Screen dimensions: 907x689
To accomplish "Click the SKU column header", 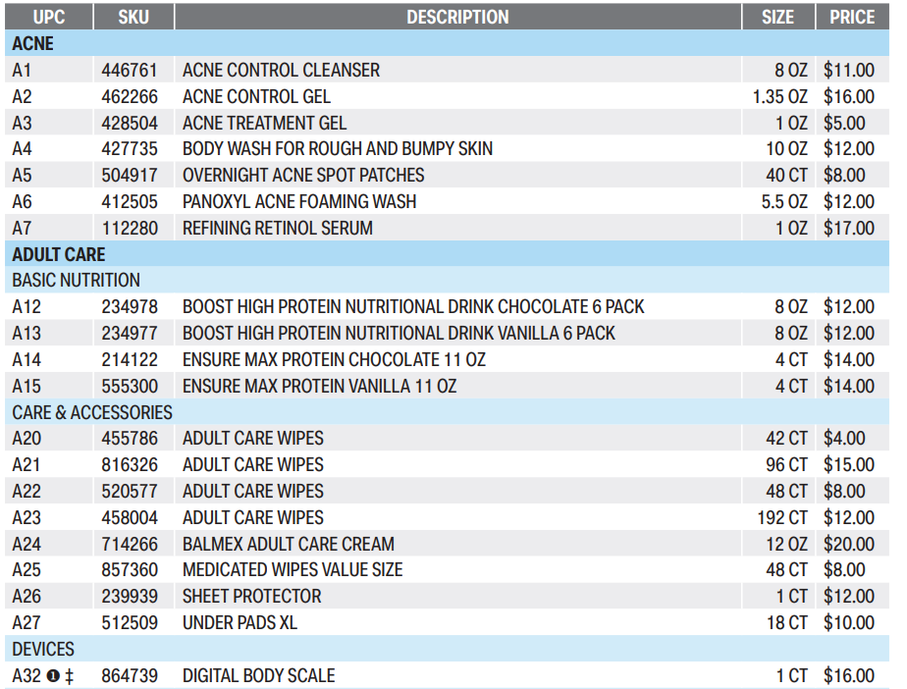I will pyautogui.click(x=133, y=17).
